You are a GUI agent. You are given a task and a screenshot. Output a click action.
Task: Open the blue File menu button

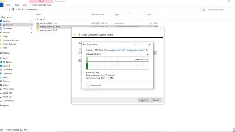(1, 5)
